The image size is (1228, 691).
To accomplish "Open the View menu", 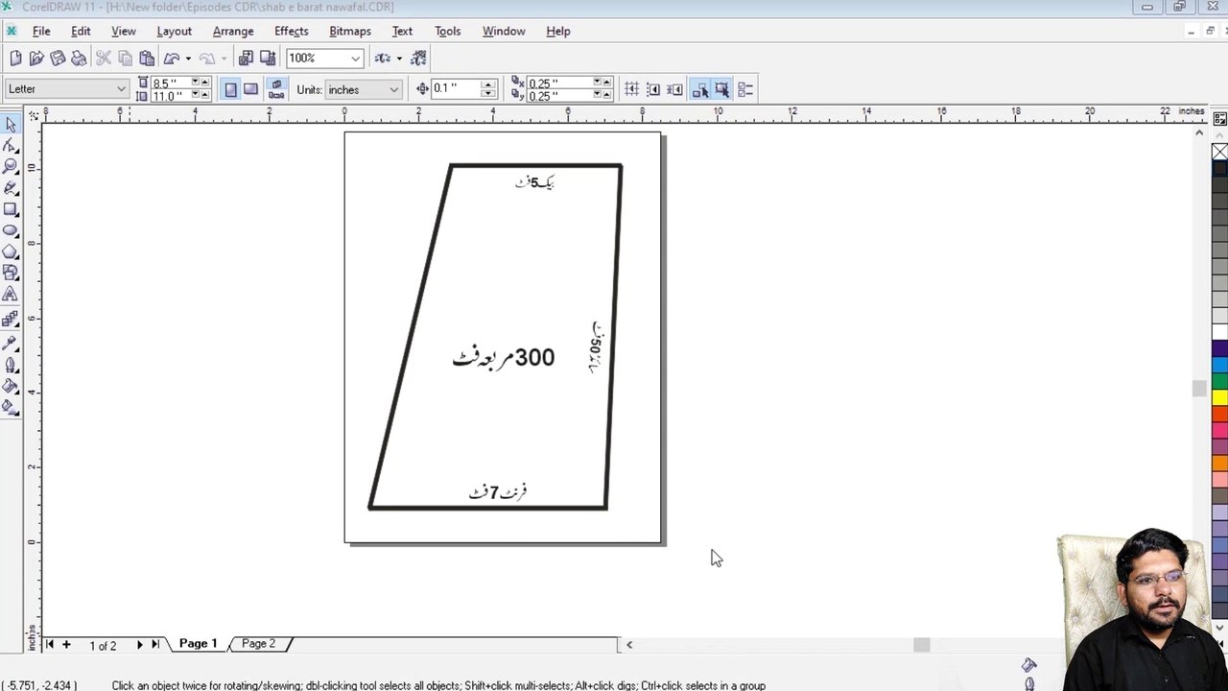I will (x=124, y=32).
